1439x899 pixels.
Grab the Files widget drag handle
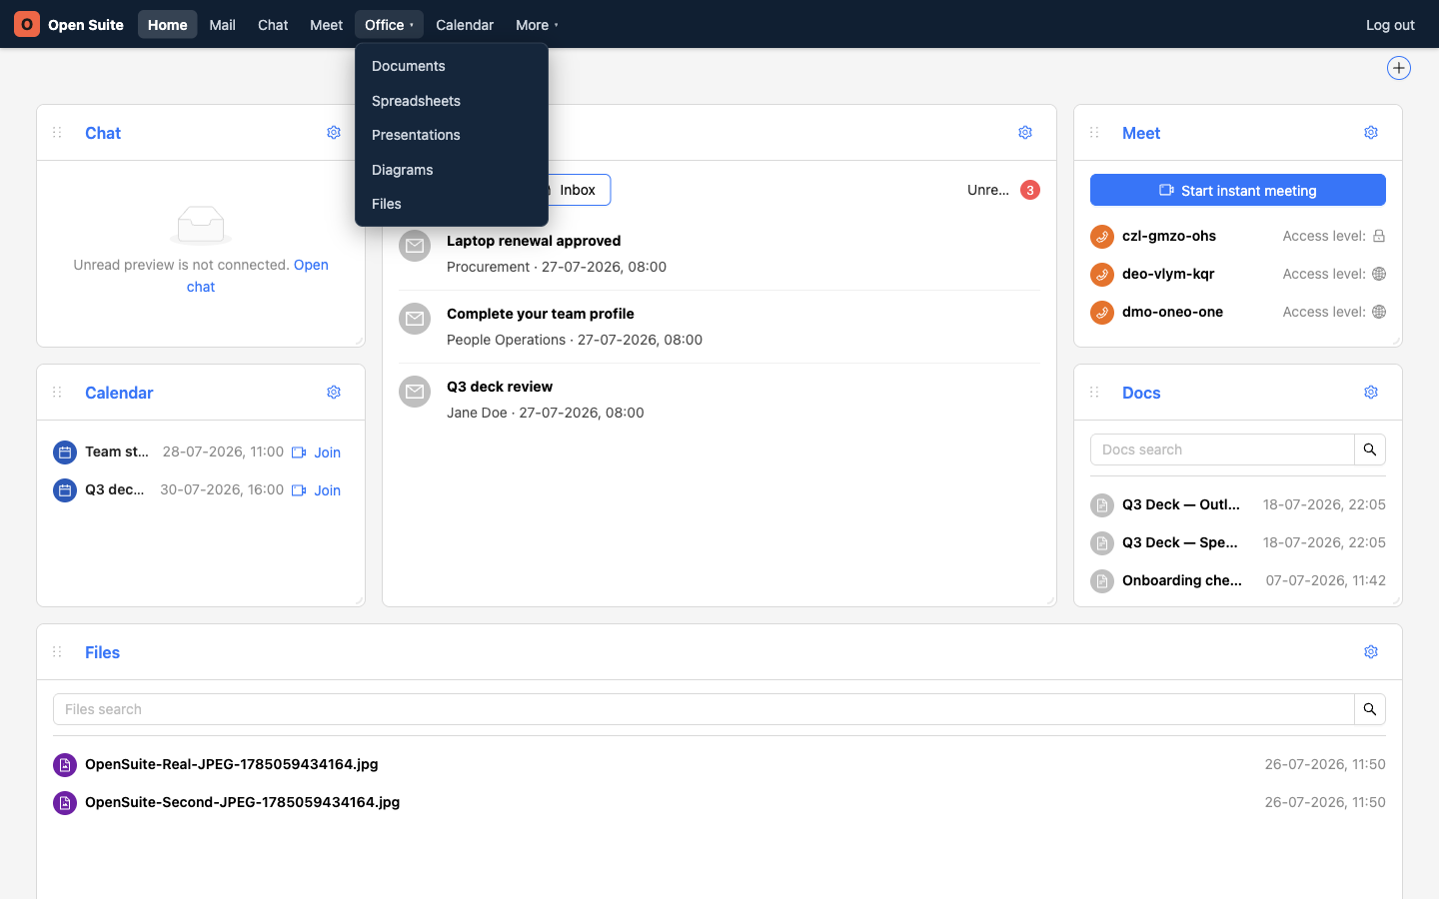57,652
